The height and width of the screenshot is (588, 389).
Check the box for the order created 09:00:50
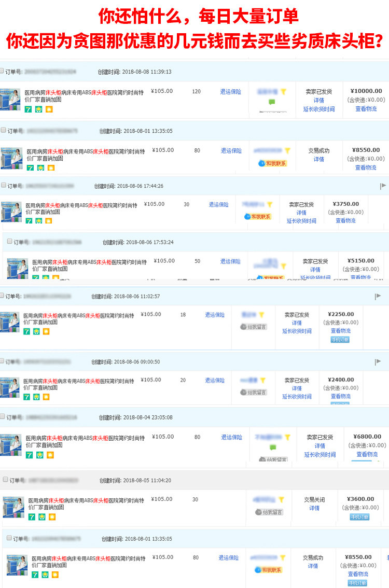click(2, 361)
